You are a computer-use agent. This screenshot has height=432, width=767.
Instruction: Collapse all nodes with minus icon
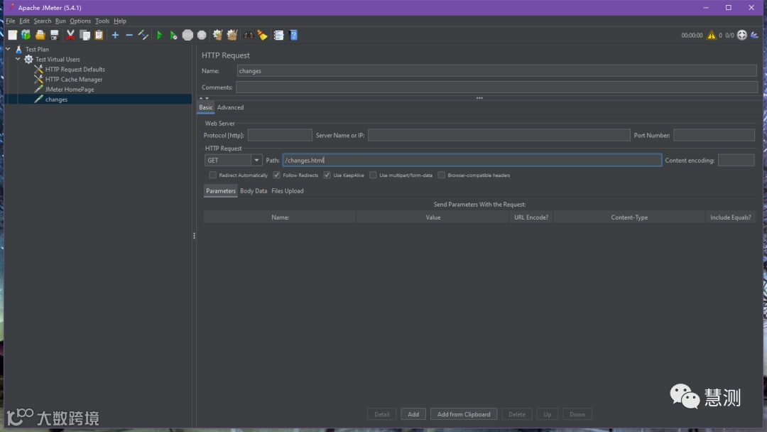(129, 36)
